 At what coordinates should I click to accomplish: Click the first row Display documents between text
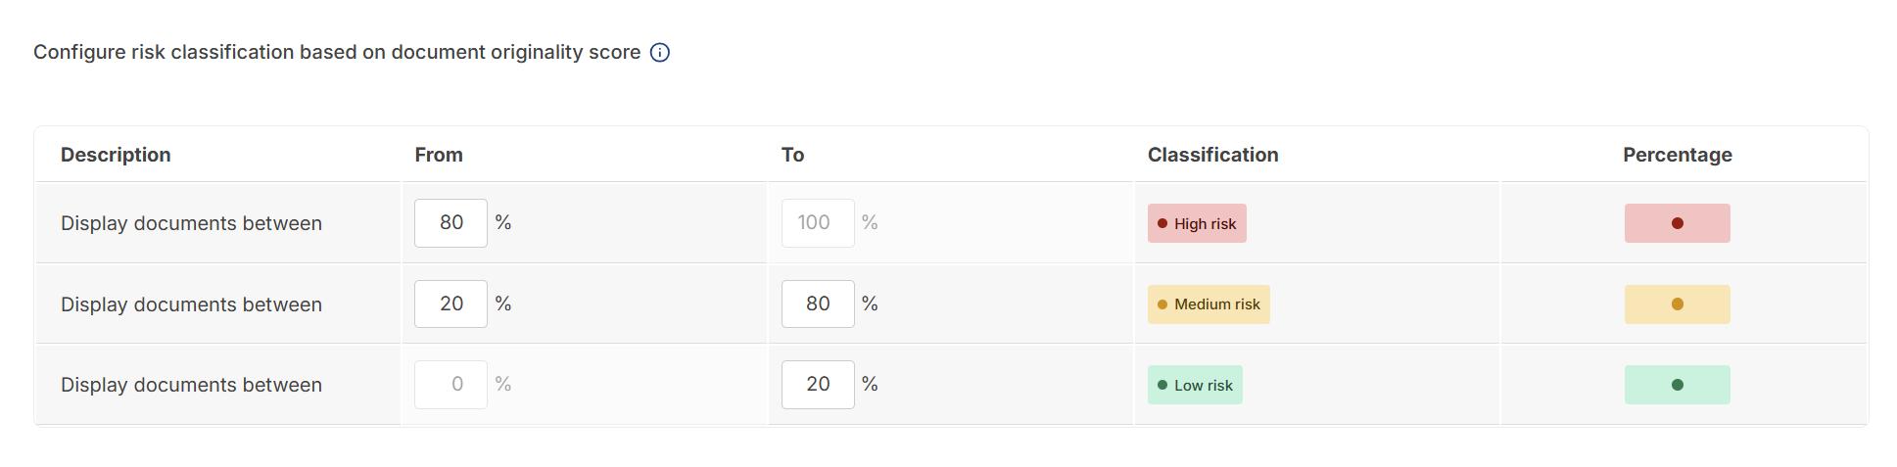191,223
